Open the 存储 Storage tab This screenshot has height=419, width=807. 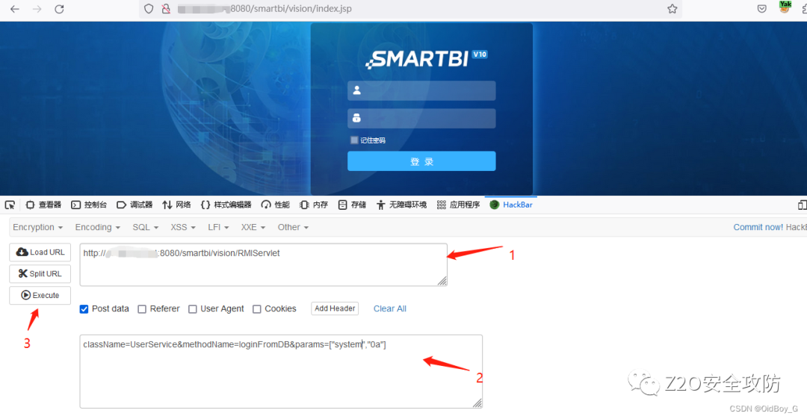[x=352, y=205]
